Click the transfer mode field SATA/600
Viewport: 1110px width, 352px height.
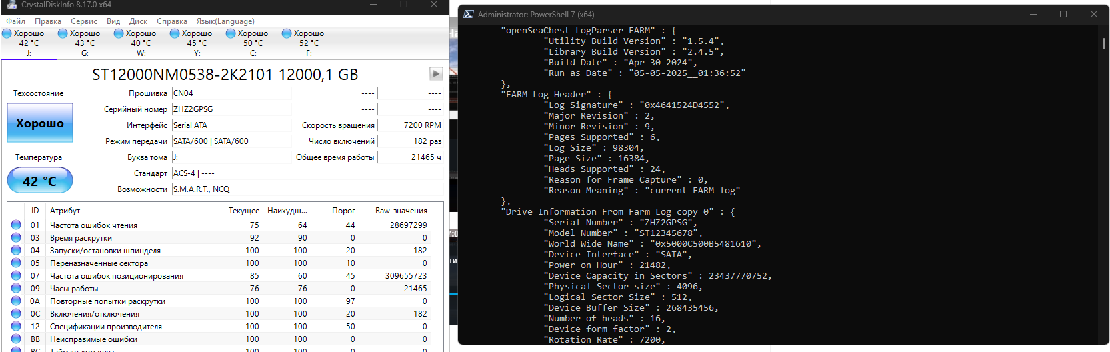point(231,141)
